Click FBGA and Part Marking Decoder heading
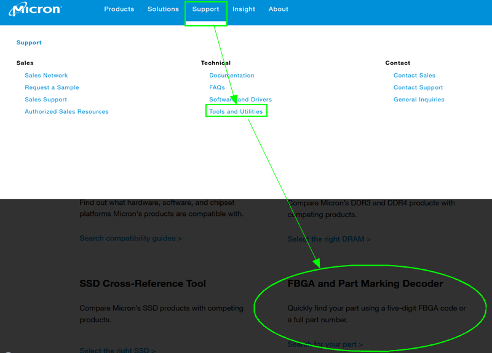 pos(365,284)
